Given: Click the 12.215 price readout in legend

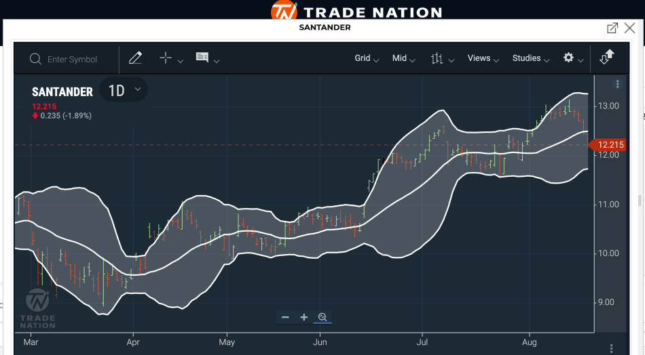Looking at the screenshot, I should pos(44,106).
